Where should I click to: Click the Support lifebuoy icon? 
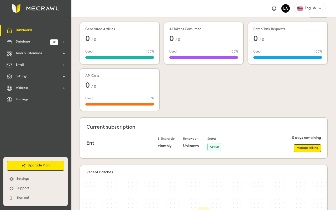(x=12, y=188)
